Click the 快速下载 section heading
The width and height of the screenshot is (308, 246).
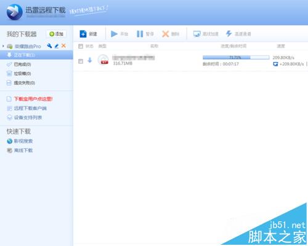click(x=18, y=132)
